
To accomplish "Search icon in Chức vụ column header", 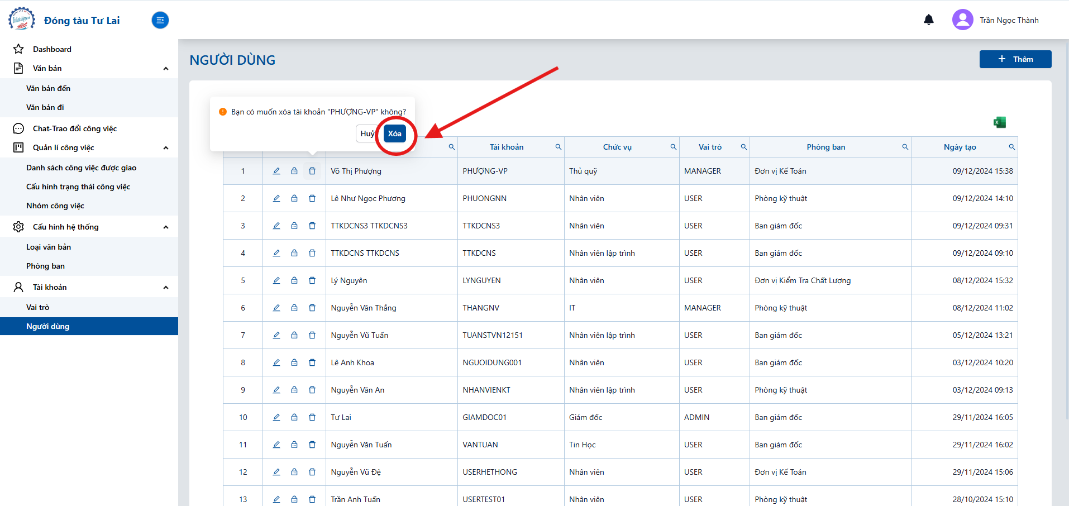I will (673, 147).
